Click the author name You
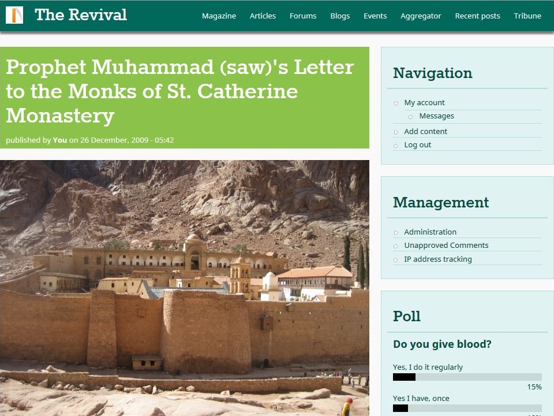The image size is (554, 416). click(59, 140)
